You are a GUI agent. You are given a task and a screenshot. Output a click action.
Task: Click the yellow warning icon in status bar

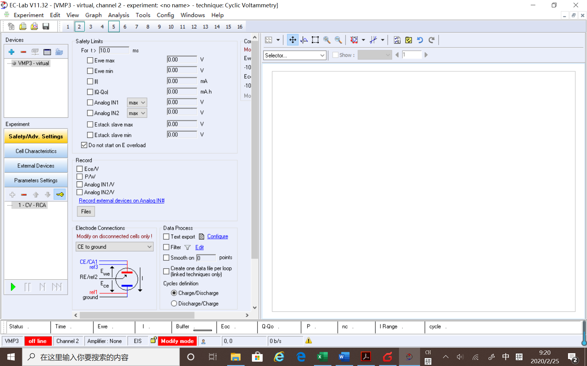[308, 341]
